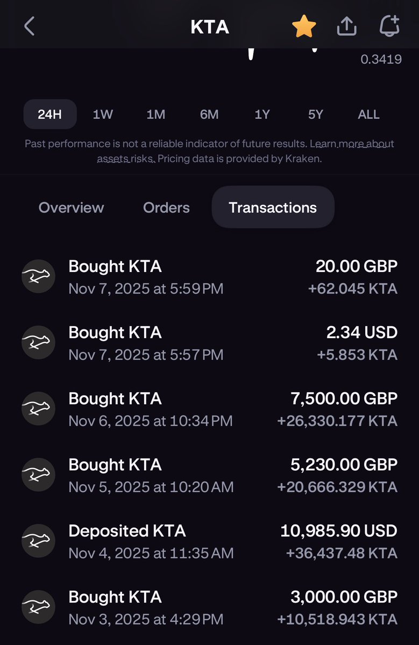Screen dimensions: 419x645
Task: Toggle the favorite star for KTA
Action: (x=304, y=26)
